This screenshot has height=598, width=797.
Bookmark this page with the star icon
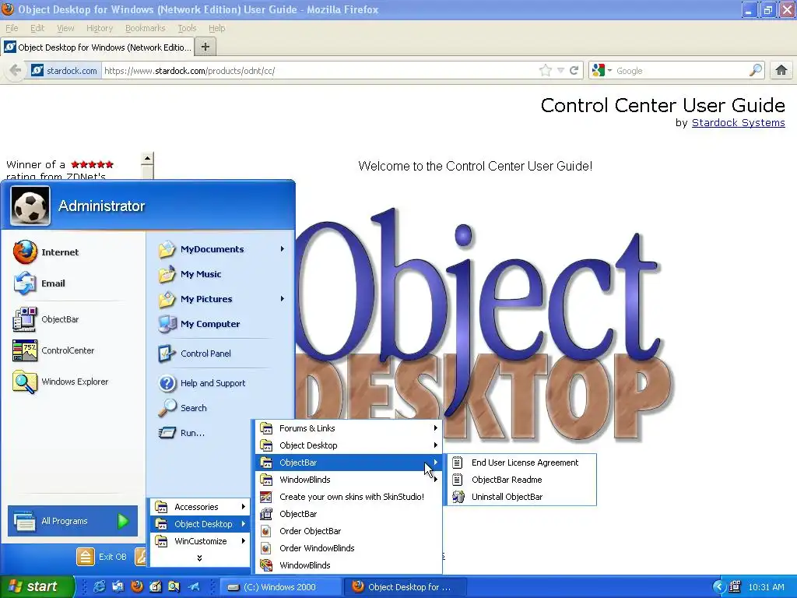(x=546, y=70)
